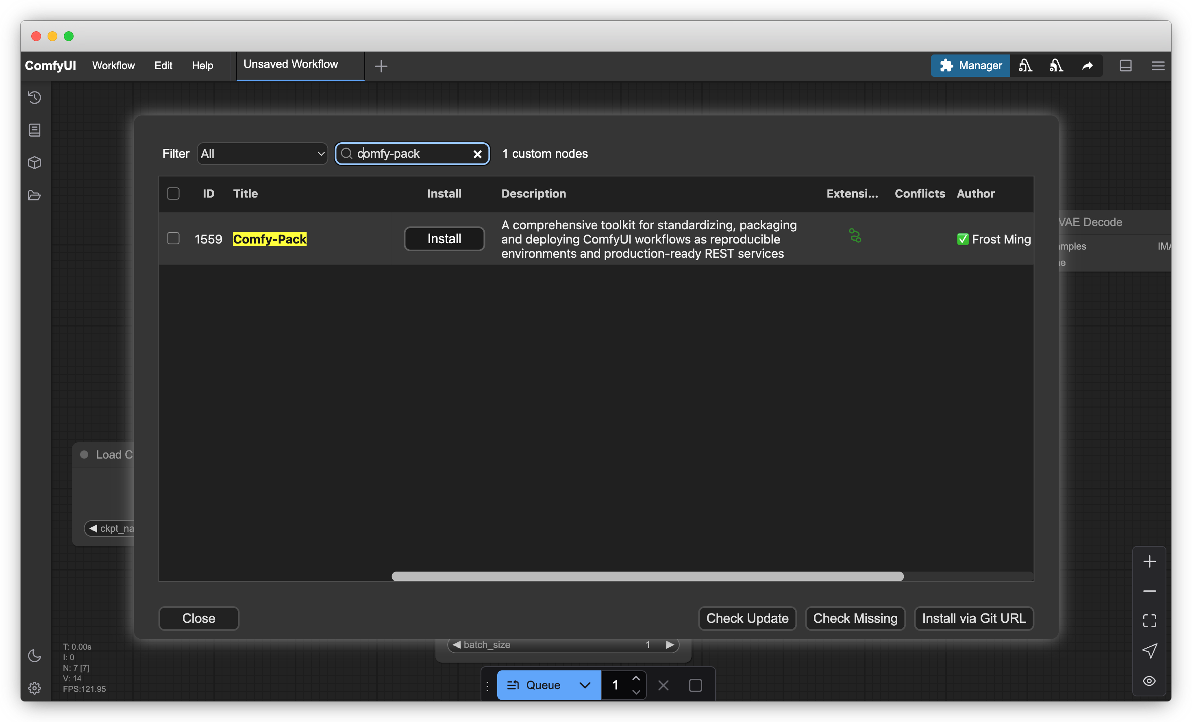Viewport: 1192px width, 722px height.
Task: Open the Help menu
Action: (202, 65)
